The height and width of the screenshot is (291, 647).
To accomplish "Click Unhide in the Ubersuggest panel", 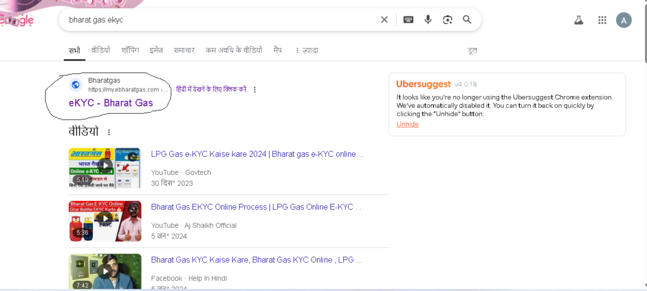I will coord(408,124).
